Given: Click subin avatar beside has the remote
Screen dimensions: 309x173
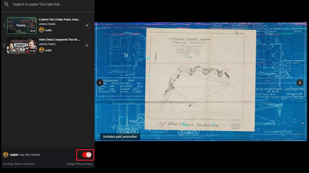Looking at the screenshot, I should (6, 155).
